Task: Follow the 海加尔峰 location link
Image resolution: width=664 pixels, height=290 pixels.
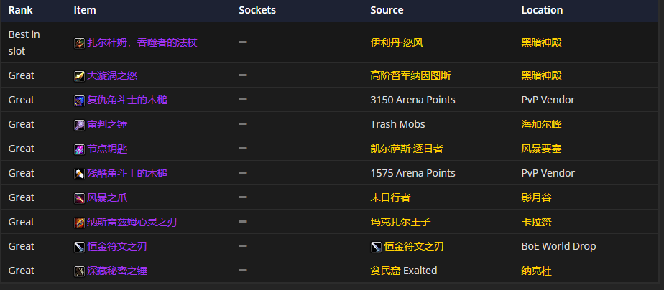Action: pos(541,125)
